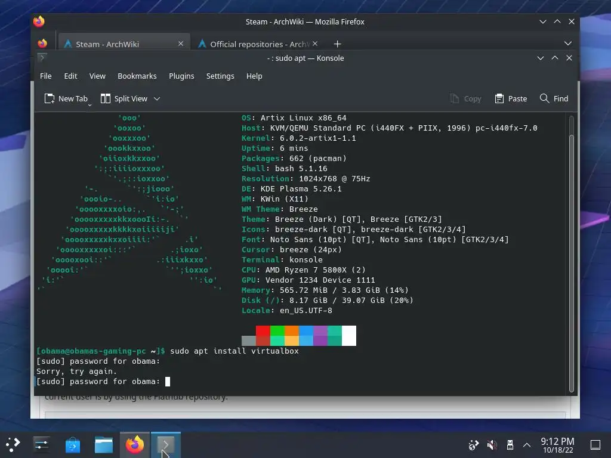
Task: Expand the Firefox list all tabs chevron
Action: pyautogui.click(x=568, y=43)
